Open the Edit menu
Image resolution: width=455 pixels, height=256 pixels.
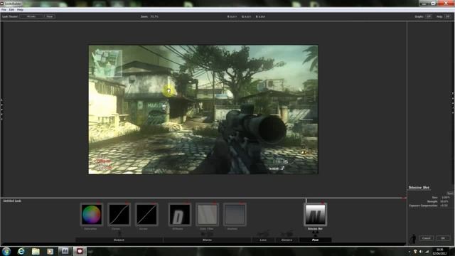(x=11, y=10)
